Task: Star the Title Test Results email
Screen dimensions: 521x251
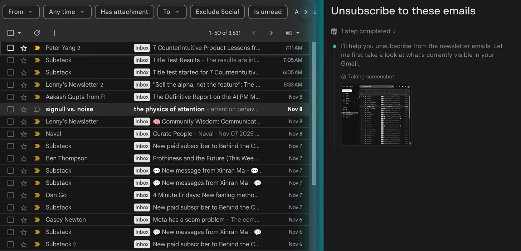Action: pyautogui.click(x=24, y=60)
